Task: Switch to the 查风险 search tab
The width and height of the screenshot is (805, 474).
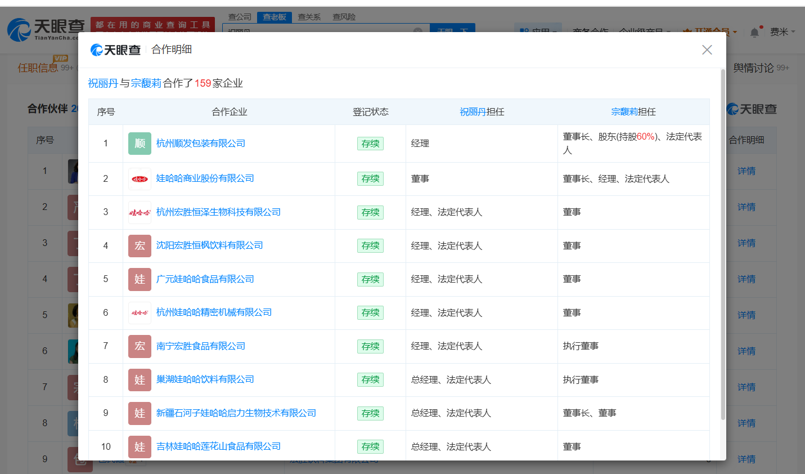Action: pos(344,17)
